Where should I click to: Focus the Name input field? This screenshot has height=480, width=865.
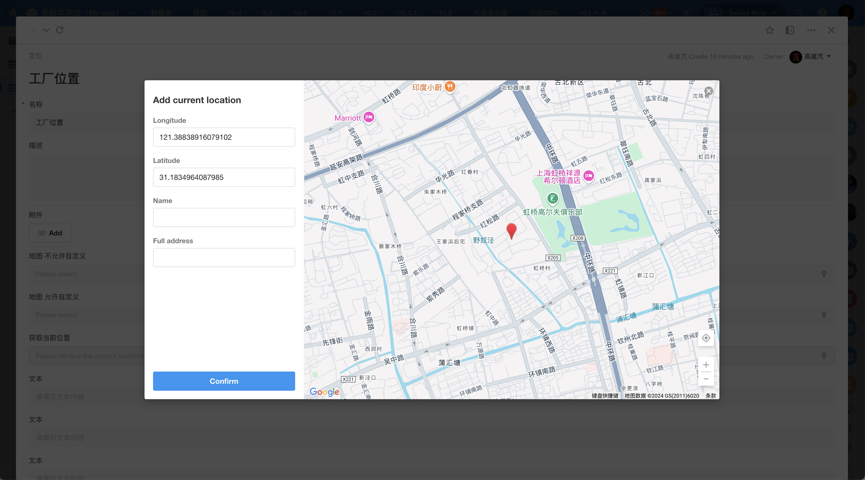coord(224,217)
